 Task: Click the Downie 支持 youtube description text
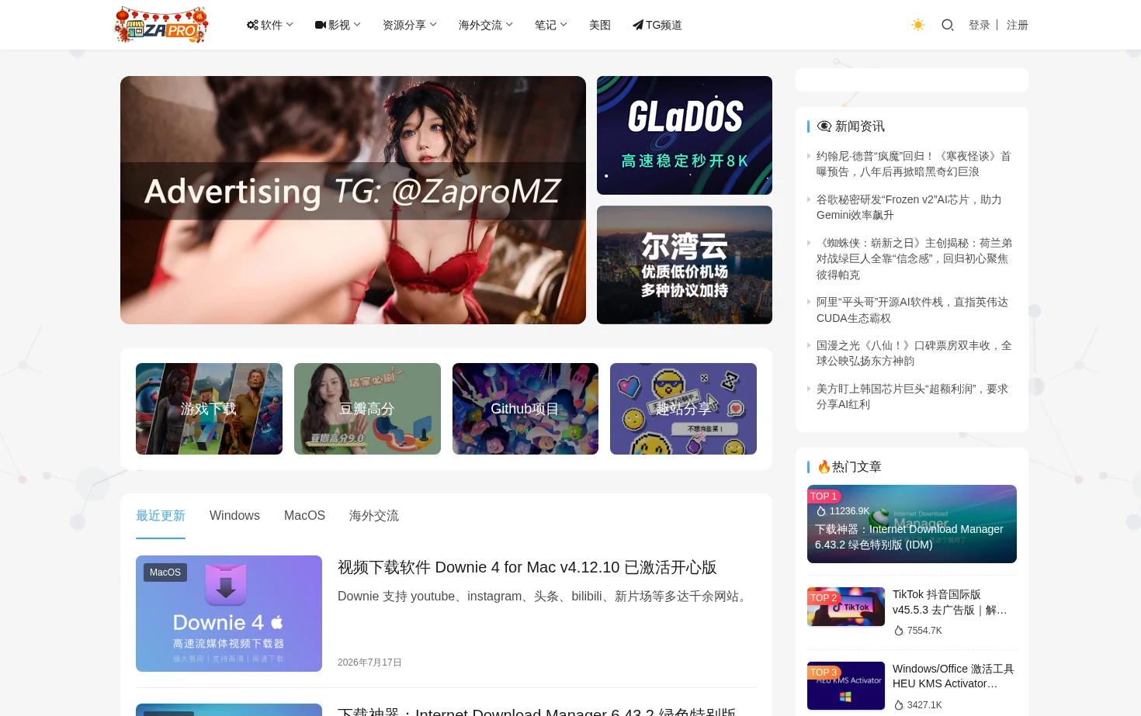(x=544, y=597)
